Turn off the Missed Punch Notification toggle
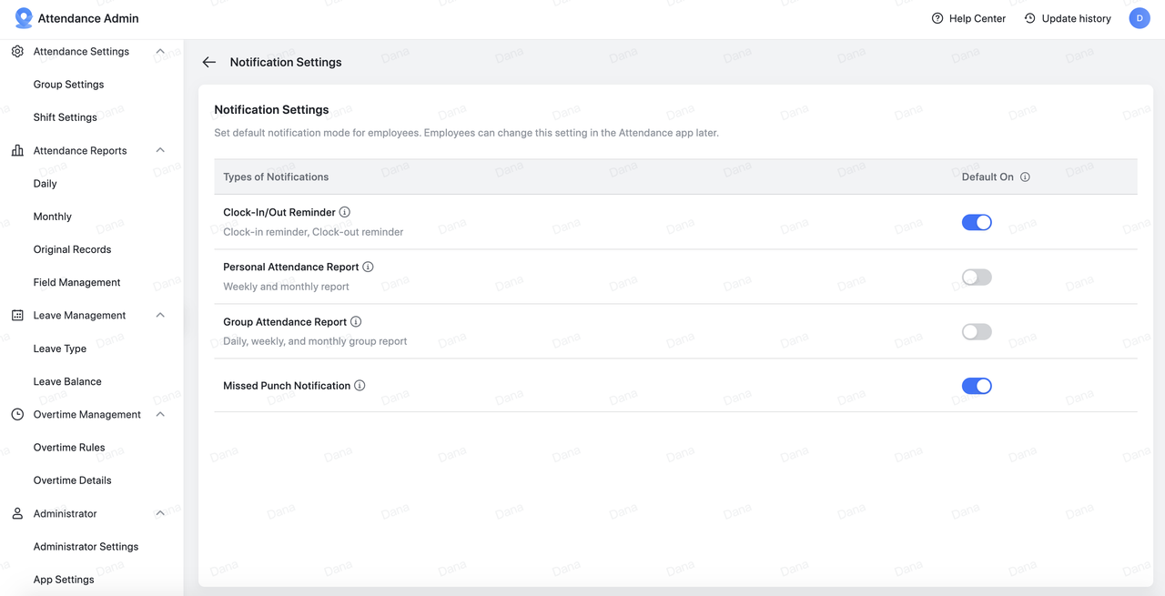Screen dimensions: 1165x596 coord(977,386)
